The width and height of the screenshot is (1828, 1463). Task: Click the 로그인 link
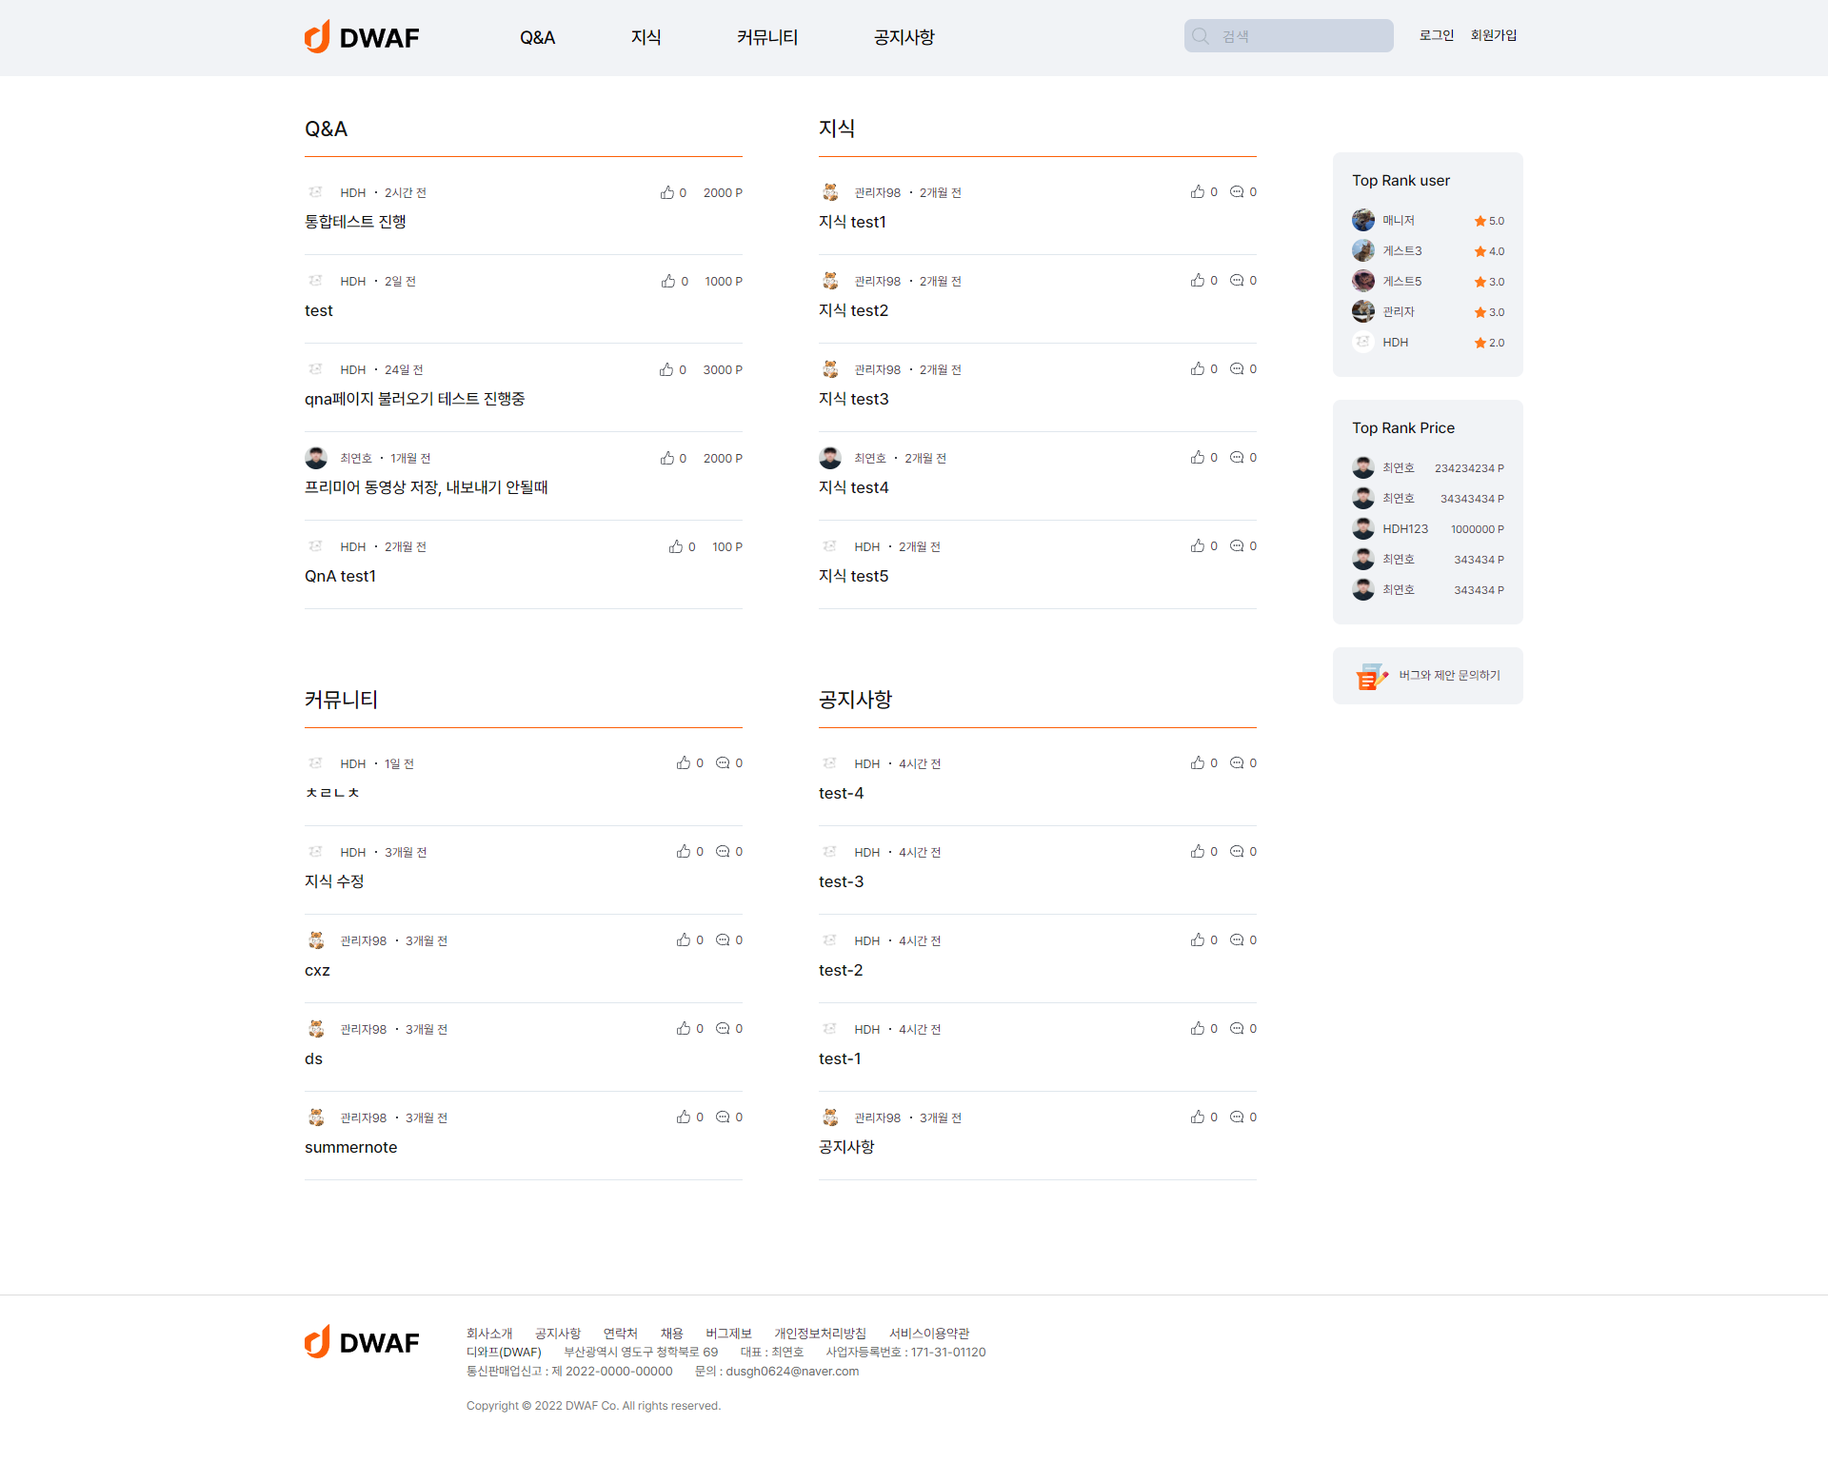[1436, 35]
